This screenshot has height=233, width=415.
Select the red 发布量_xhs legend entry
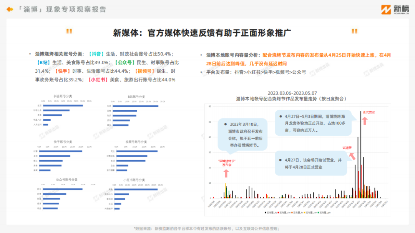click(284, 213)
